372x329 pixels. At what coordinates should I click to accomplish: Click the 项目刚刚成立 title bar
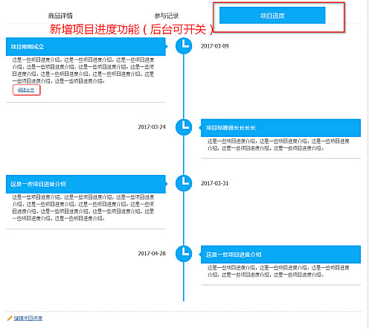[86, 46]
